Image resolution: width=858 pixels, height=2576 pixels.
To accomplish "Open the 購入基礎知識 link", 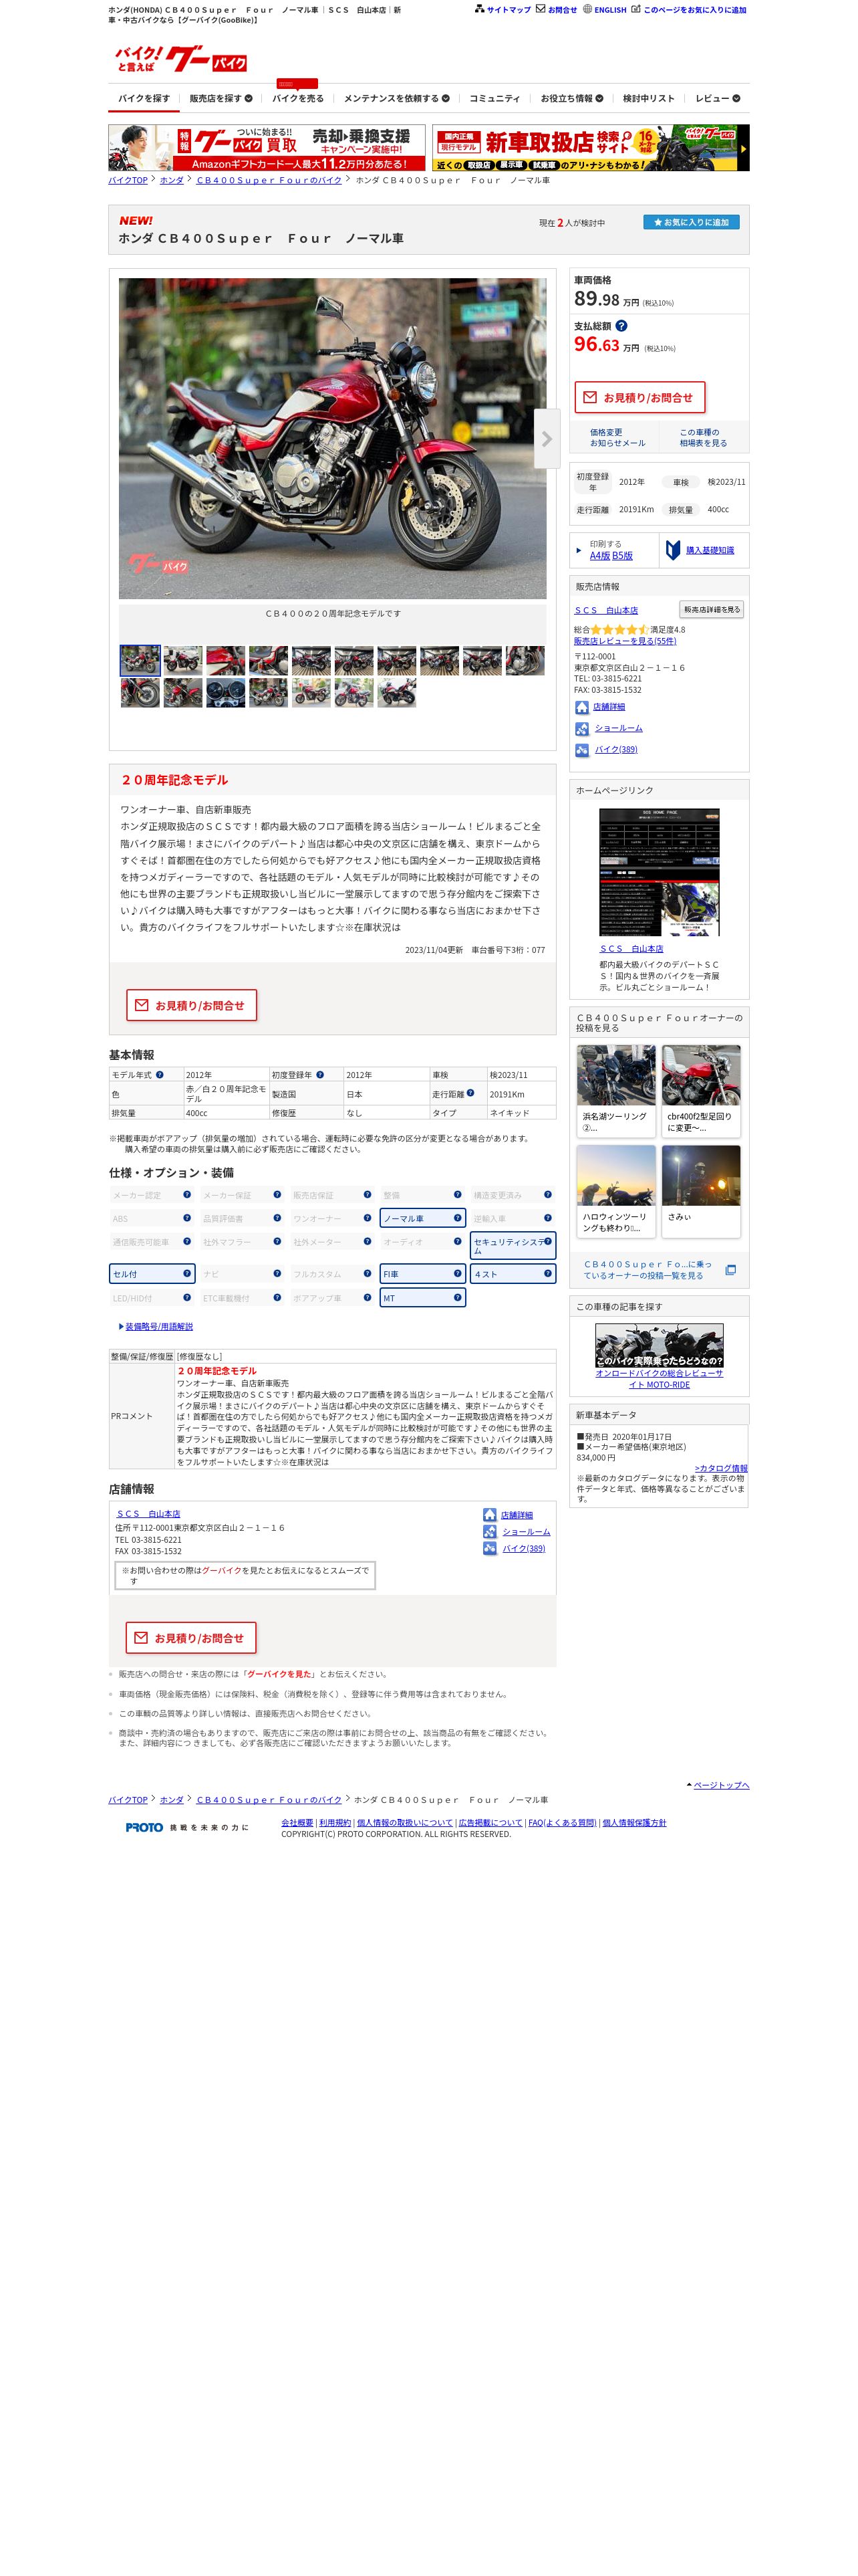I will pos(709,550).
